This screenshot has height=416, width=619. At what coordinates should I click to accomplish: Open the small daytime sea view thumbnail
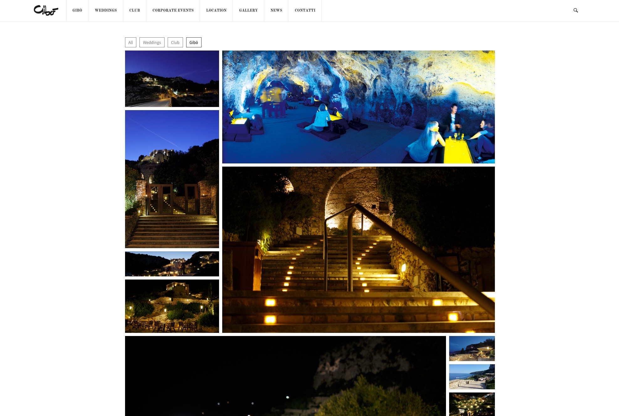coord(472,377)
